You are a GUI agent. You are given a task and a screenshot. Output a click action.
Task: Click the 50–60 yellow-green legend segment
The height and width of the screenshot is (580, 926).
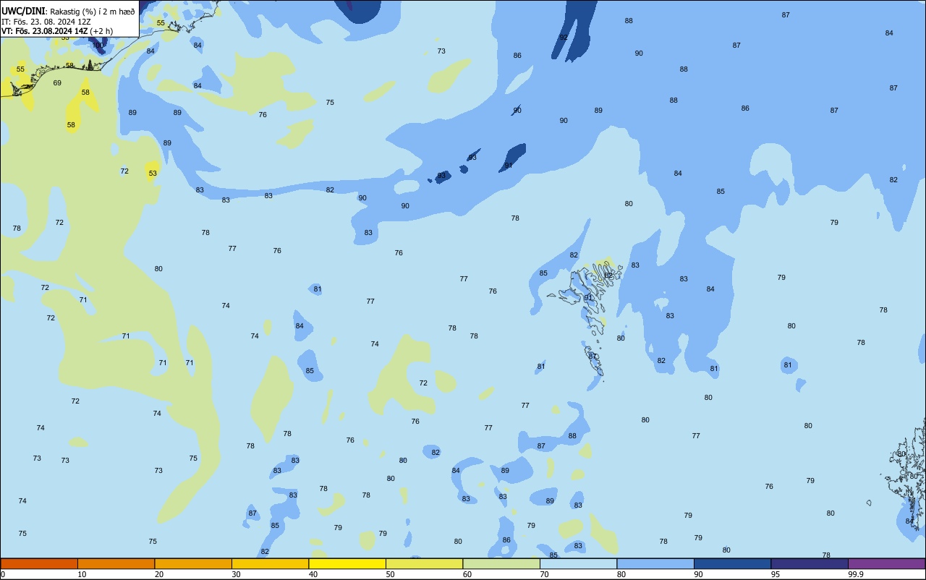pyautogui.click(x=424, y=563)
